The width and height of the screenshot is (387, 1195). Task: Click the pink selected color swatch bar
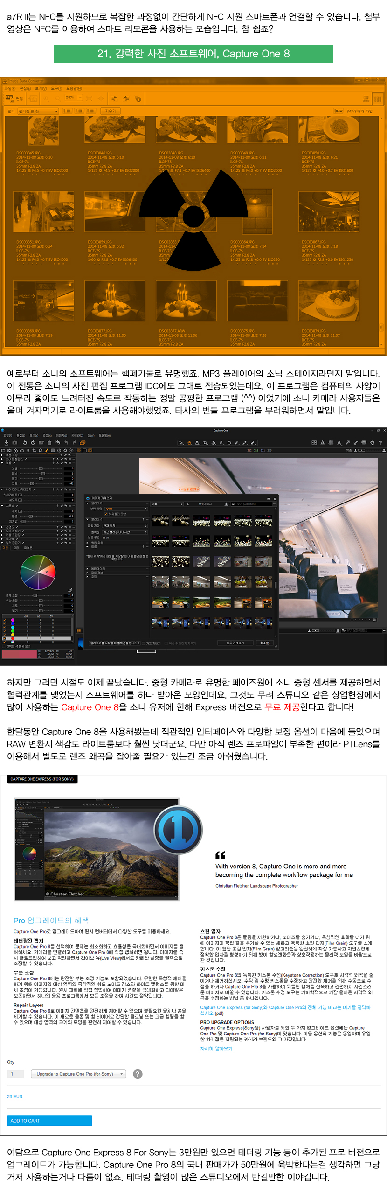pyautogui.click(x=20, y=654)
